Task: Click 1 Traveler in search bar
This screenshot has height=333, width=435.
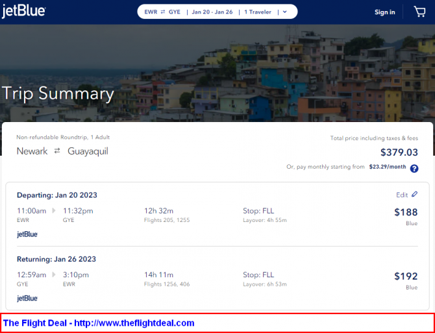Action: (258, 12)
